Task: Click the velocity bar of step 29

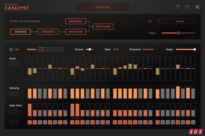Action: tap(178, 92)
